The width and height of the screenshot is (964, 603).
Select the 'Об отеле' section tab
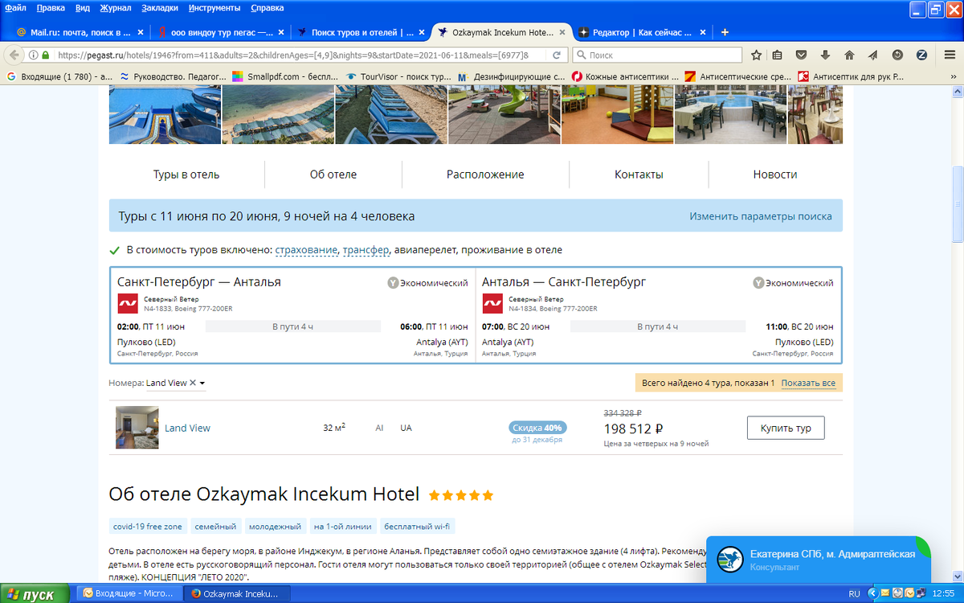(x=333, y=174)
